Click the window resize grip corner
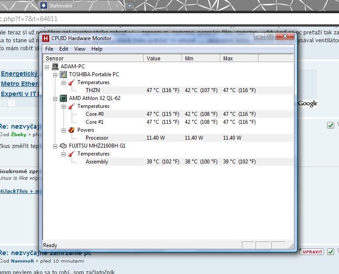Image resolution: width=339 pixels, height=274 pixels. click(291, 246)
